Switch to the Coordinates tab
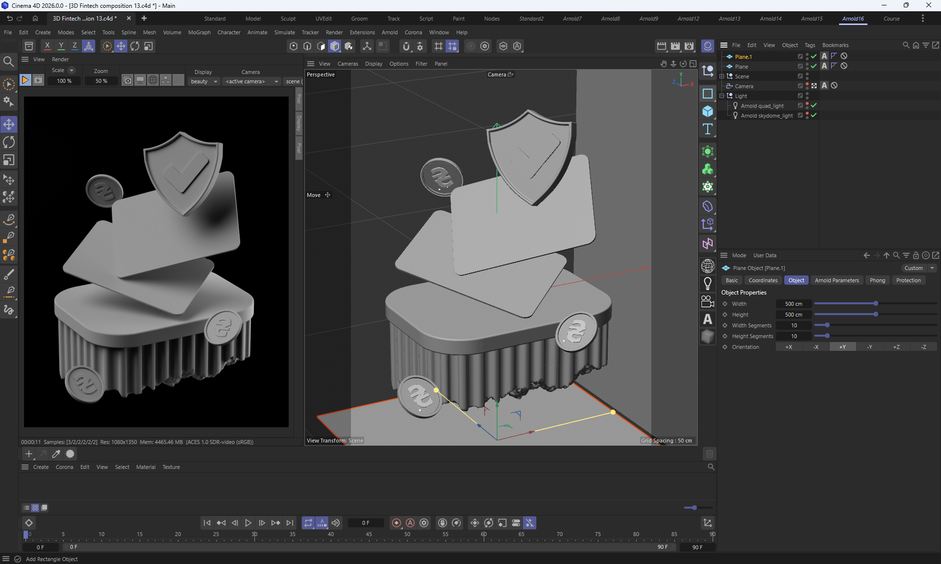The image size is (941, 564). click(x=763, y=280)
